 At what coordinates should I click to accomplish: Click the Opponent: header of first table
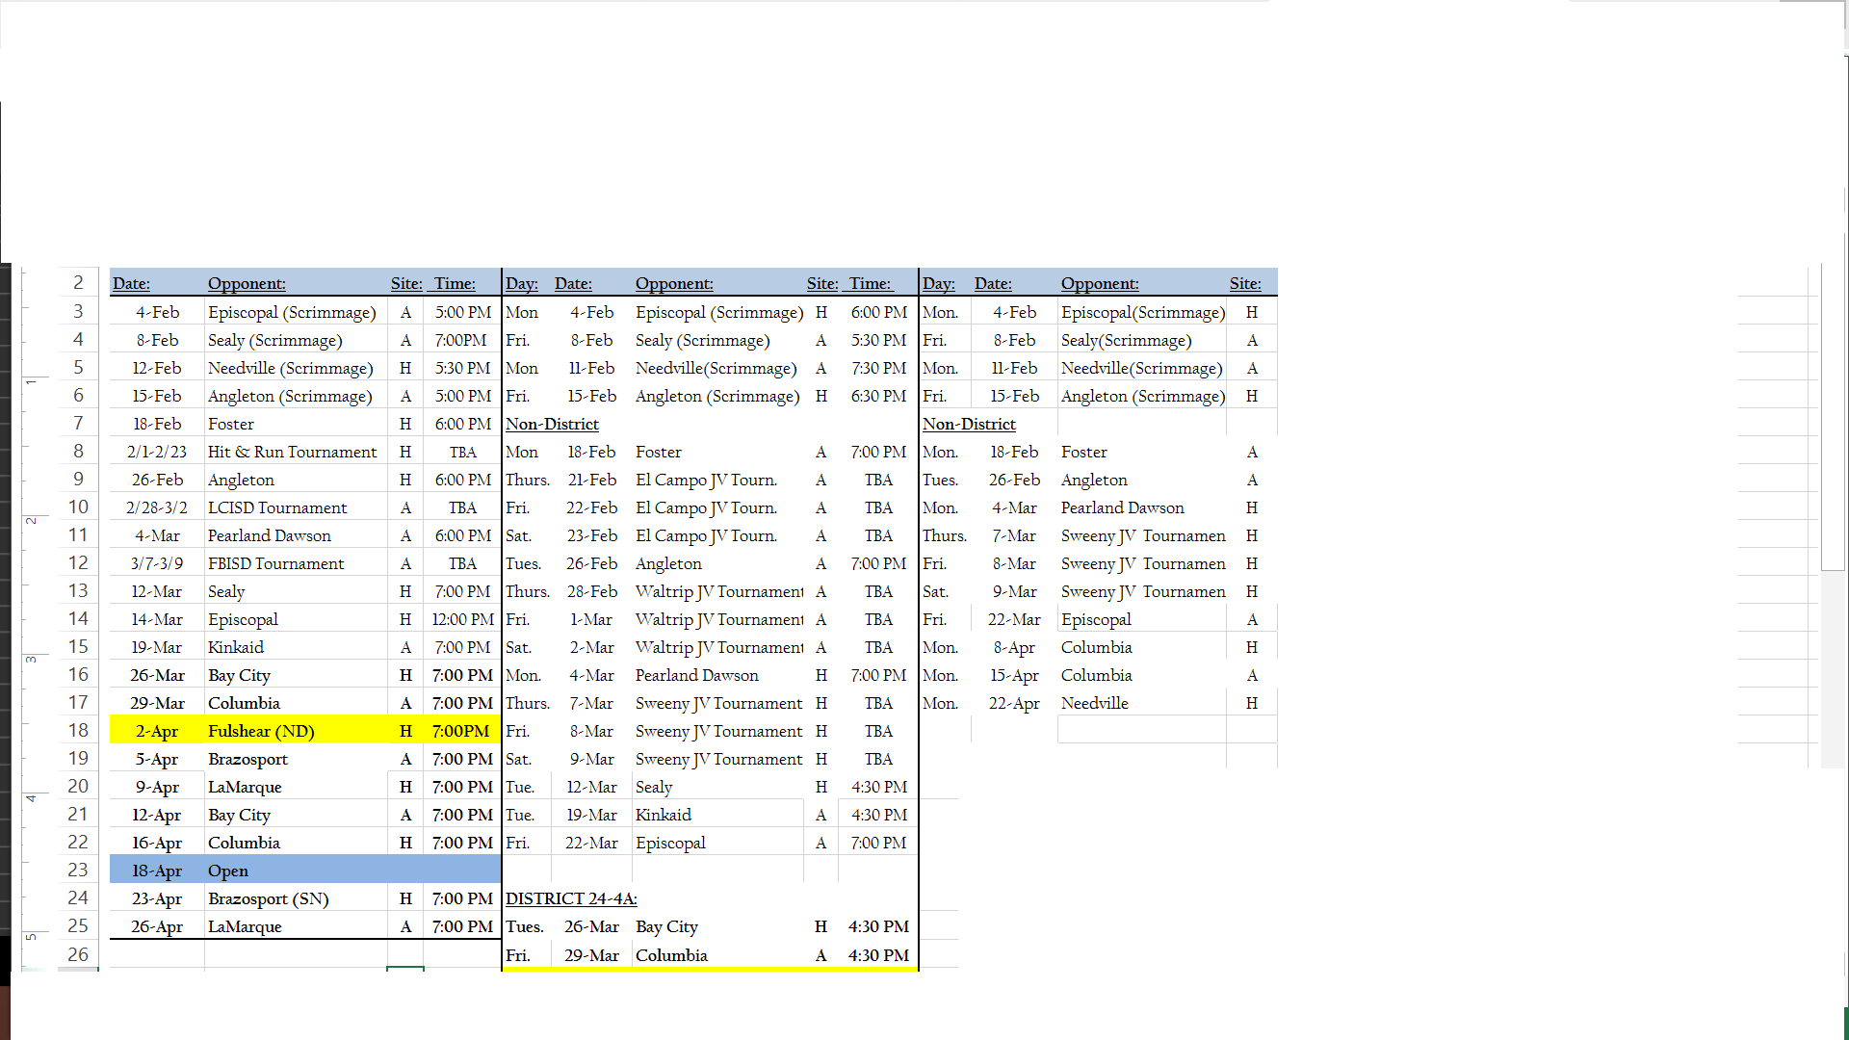pos(247,283)
